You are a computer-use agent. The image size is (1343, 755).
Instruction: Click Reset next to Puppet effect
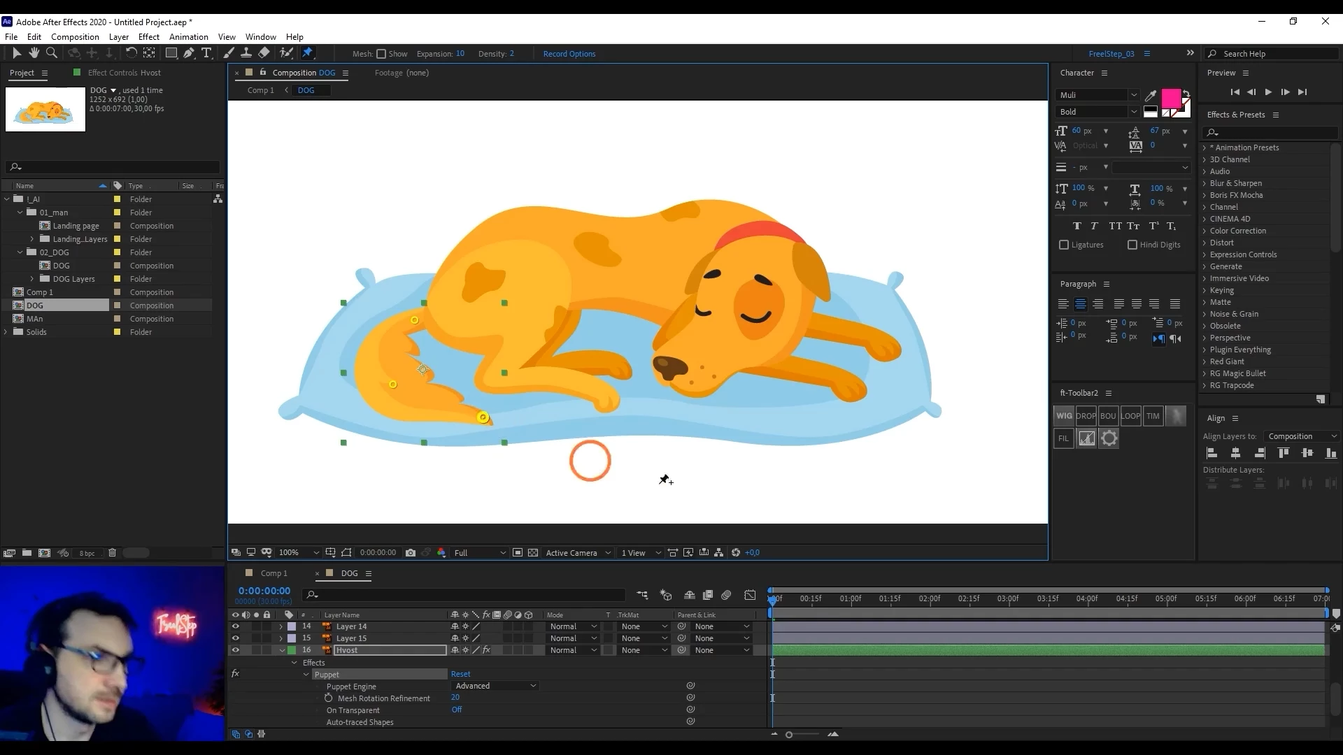coord(460,675)
